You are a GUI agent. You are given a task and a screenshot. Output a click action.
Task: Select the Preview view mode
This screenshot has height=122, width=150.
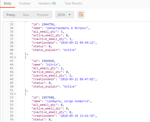pos(43,15)
